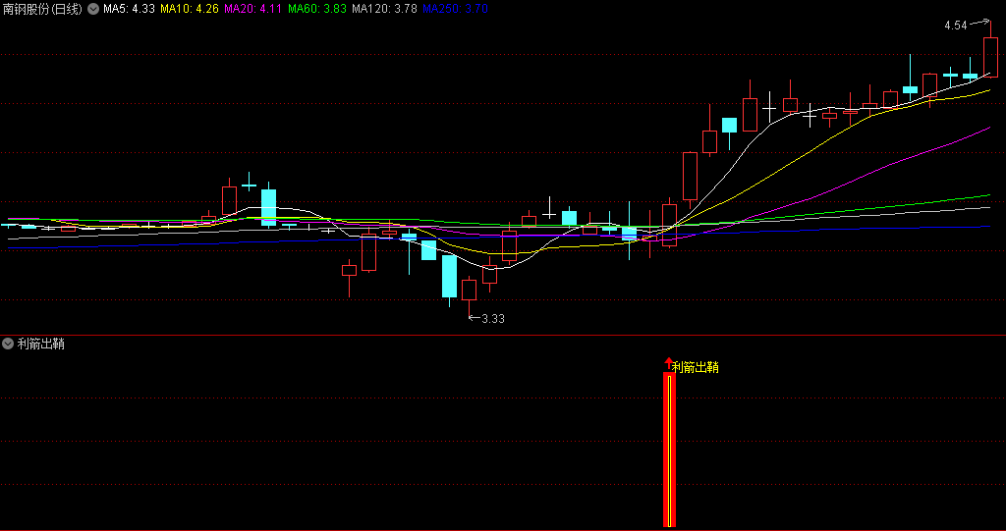Select the MA20: 4.11 label
The width and height of the screenshot is (1006, 531).
pos(252,9)
